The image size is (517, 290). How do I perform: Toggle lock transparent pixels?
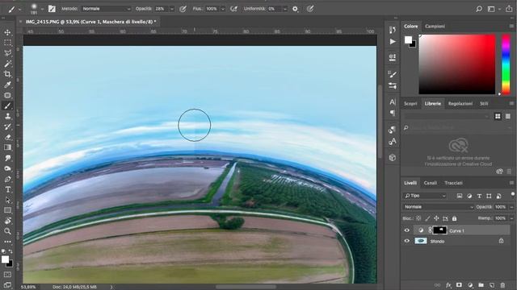coord(418,218)
